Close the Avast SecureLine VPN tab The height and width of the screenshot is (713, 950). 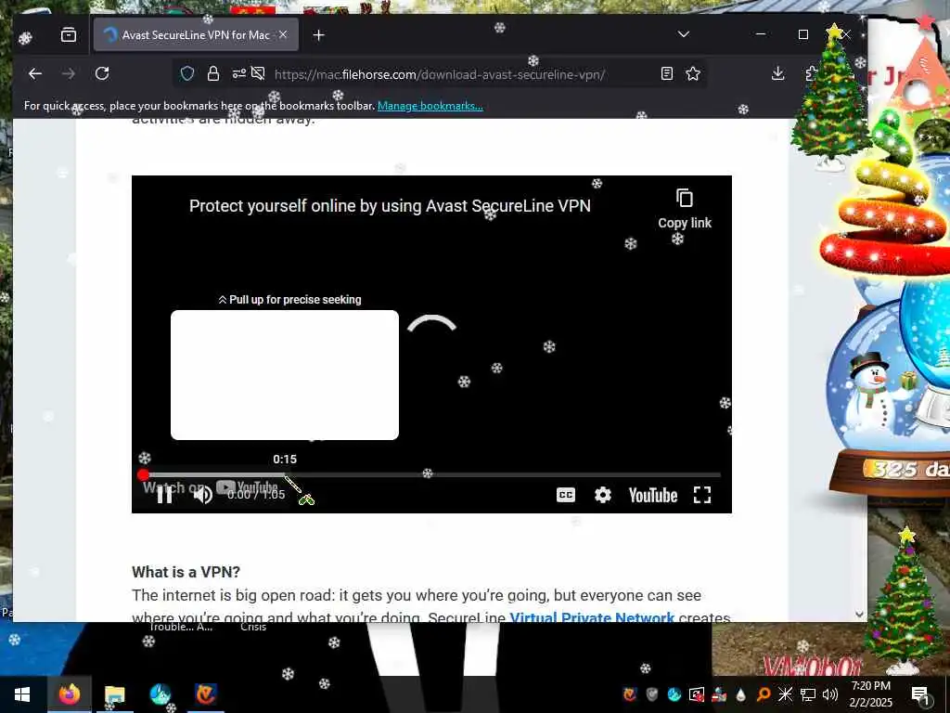tap(283, 34)
